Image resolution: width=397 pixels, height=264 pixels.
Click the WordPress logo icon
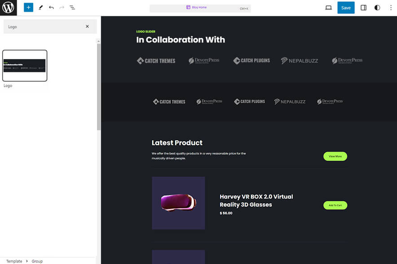click(8, 8)
